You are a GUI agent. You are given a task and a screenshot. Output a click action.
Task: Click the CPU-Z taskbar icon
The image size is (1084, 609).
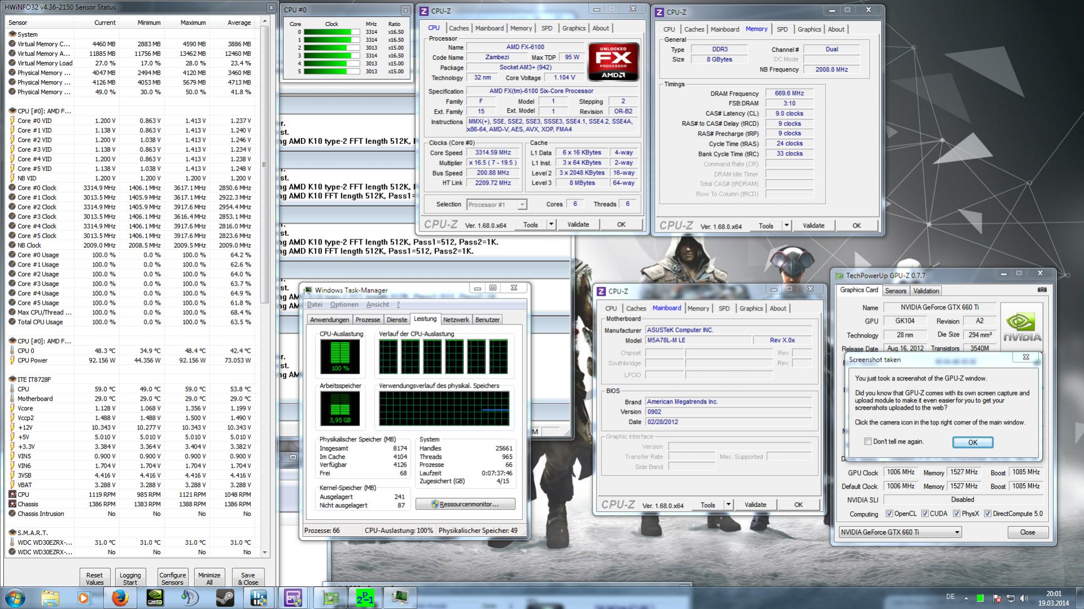293,598
